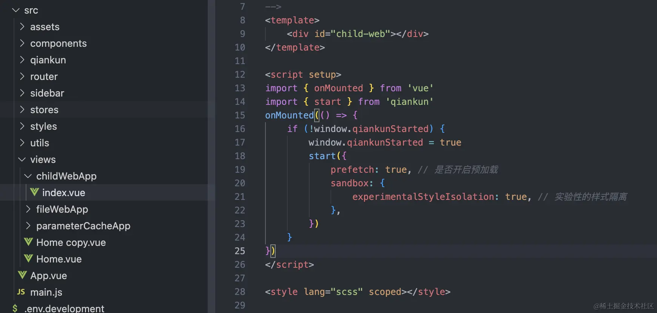The width and height of the screenshot is (657, 313).
Task: Select the utils folder
Action: [40, 143]
